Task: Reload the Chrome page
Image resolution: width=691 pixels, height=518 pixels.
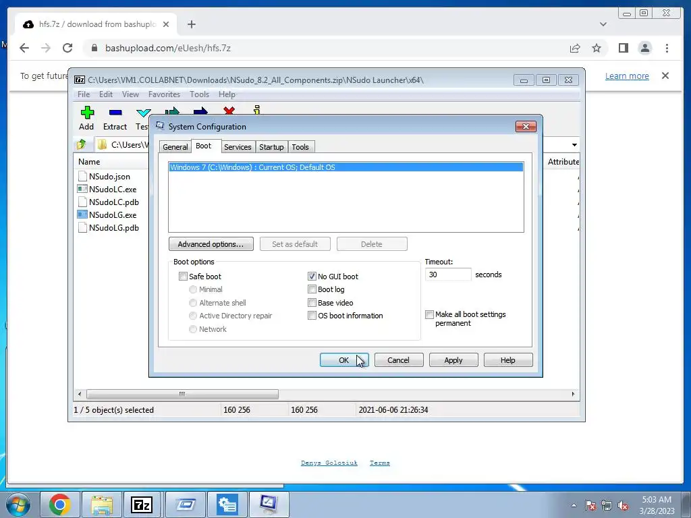Action: point(67,48)
